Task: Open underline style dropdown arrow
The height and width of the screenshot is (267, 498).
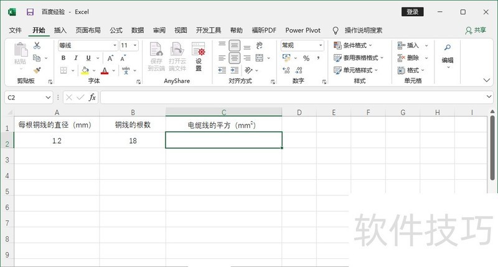Action: click(98, 58)
